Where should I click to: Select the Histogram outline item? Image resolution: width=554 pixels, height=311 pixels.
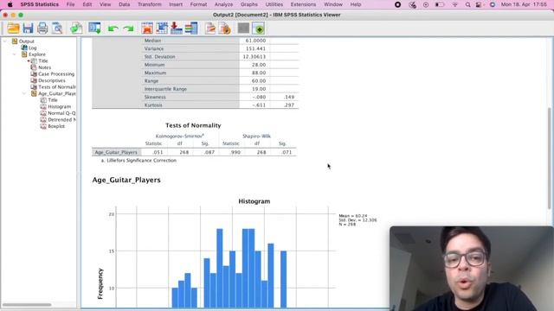pos(60,106)
